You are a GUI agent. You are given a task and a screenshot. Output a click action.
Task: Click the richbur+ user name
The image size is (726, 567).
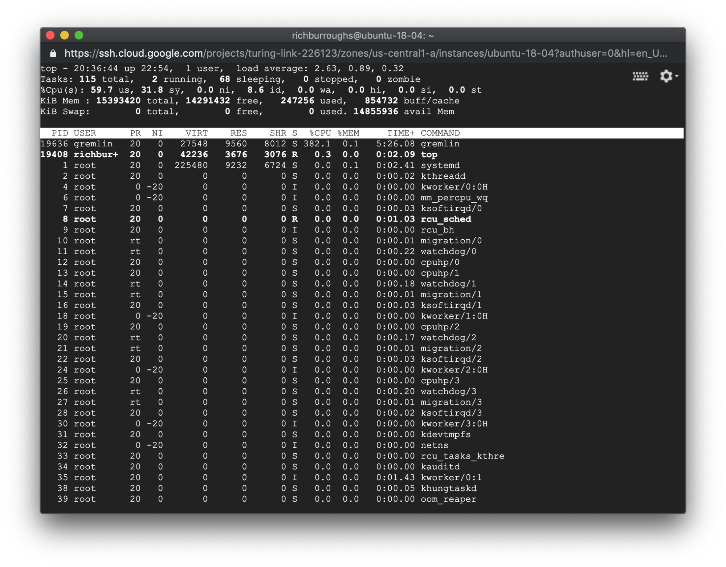pyautogui.click(x=96, y=155)
